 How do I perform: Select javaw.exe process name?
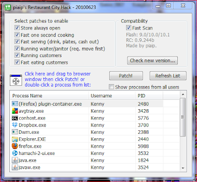coord(30,167)
